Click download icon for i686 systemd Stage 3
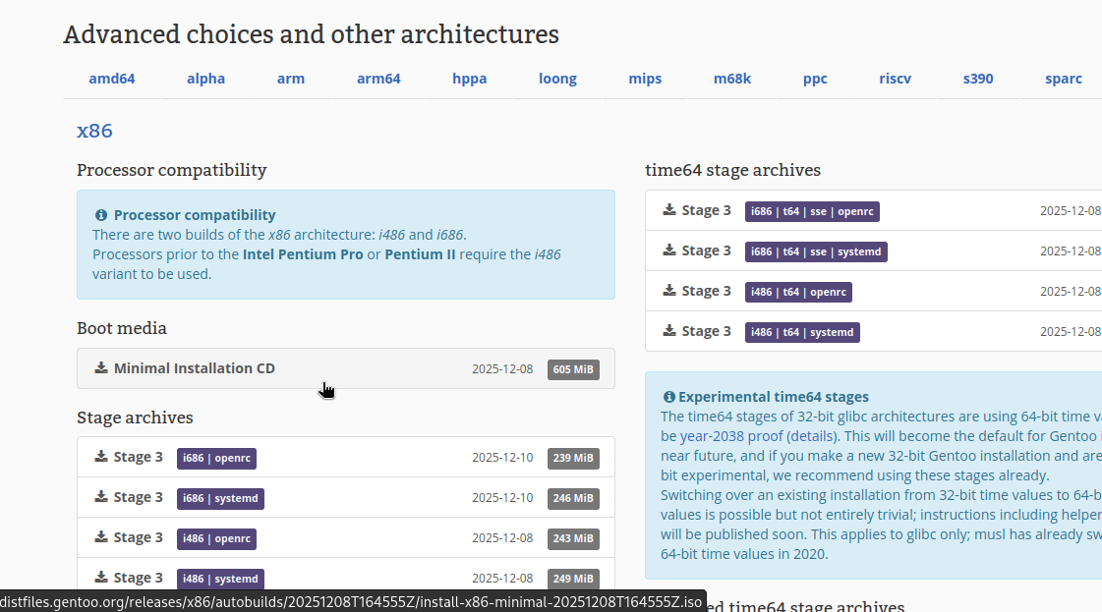The image size is (1102, 612). click(100, 497)
